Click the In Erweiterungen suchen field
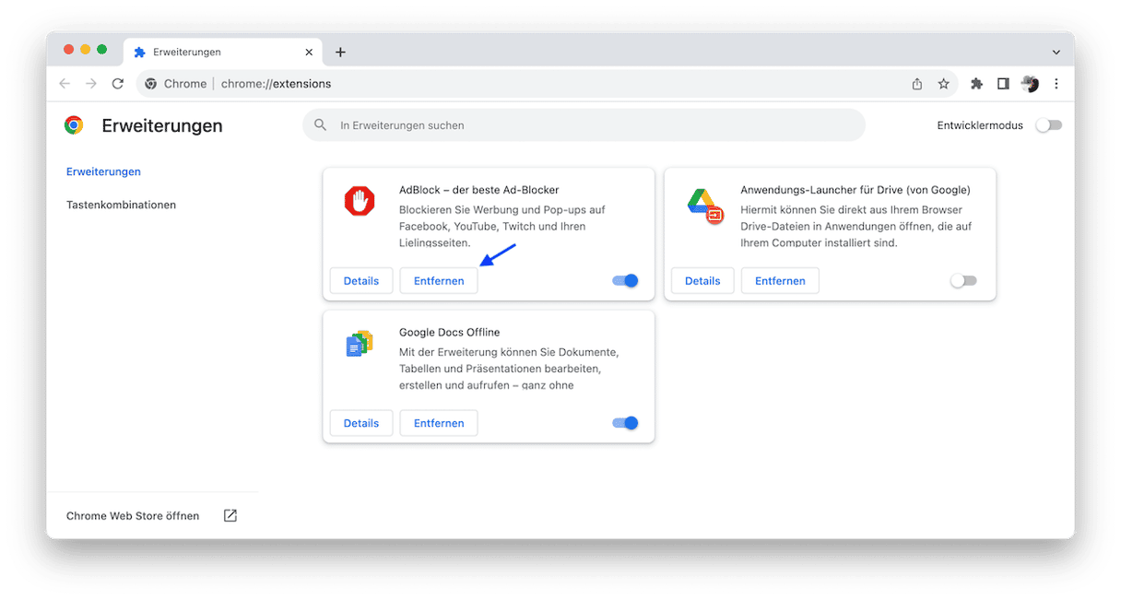1121x600 pixels. 584,125
